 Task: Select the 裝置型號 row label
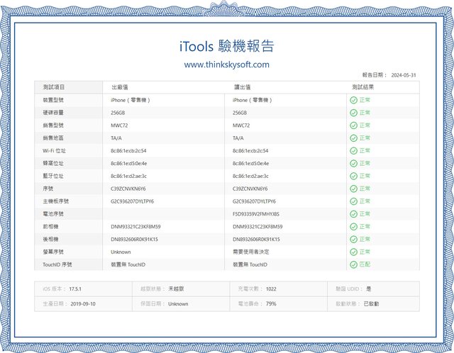(x=53, y=100)
